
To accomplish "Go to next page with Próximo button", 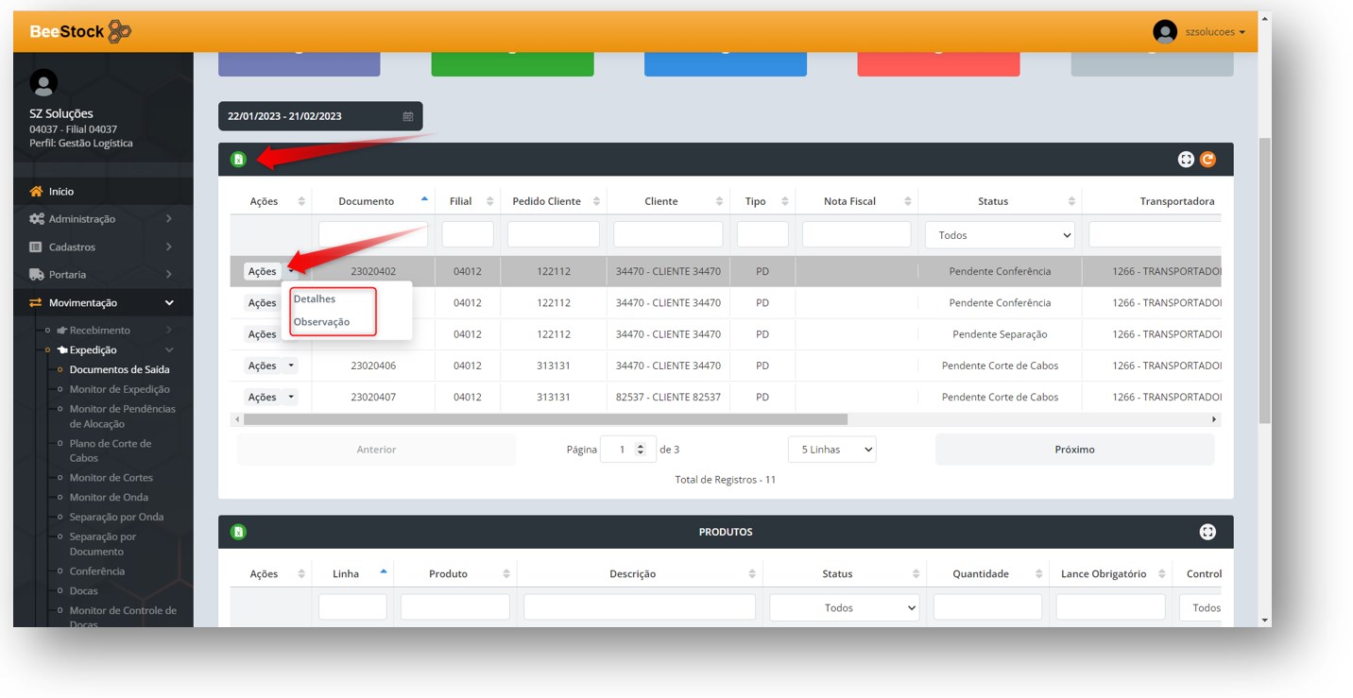I will coord(1074,450).
